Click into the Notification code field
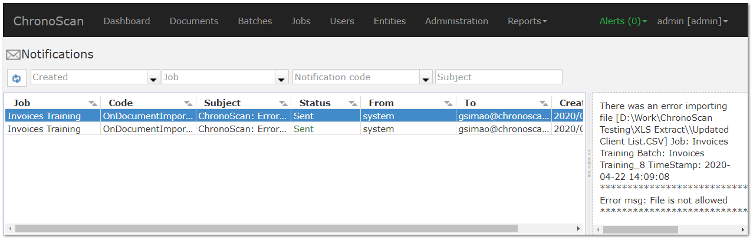The width and height of the screenshot is (753, 240). click(356, 77)
